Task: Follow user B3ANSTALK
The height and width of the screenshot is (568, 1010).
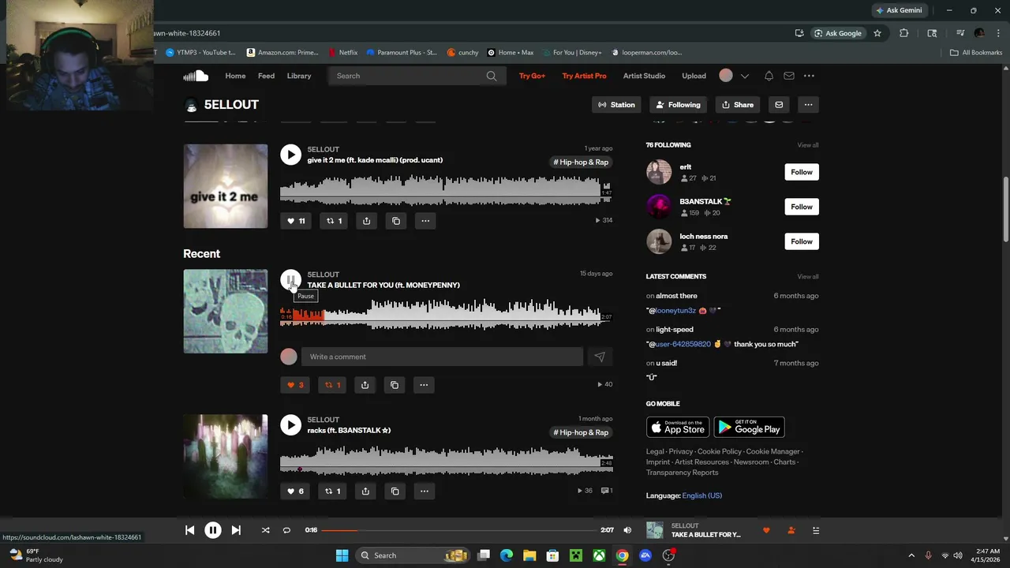Action: [x=802, y=207]
